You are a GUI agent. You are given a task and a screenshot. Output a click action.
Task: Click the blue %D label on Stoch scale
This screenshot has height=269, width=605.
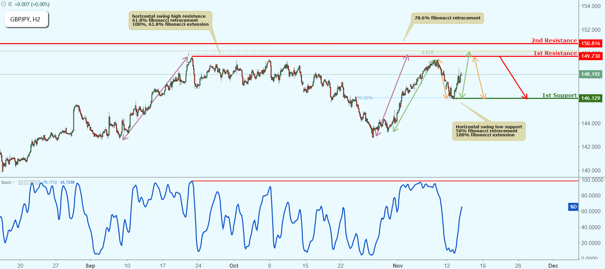573,207
